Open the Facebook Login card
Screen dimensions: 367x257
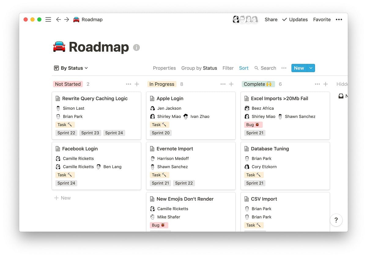96,166
